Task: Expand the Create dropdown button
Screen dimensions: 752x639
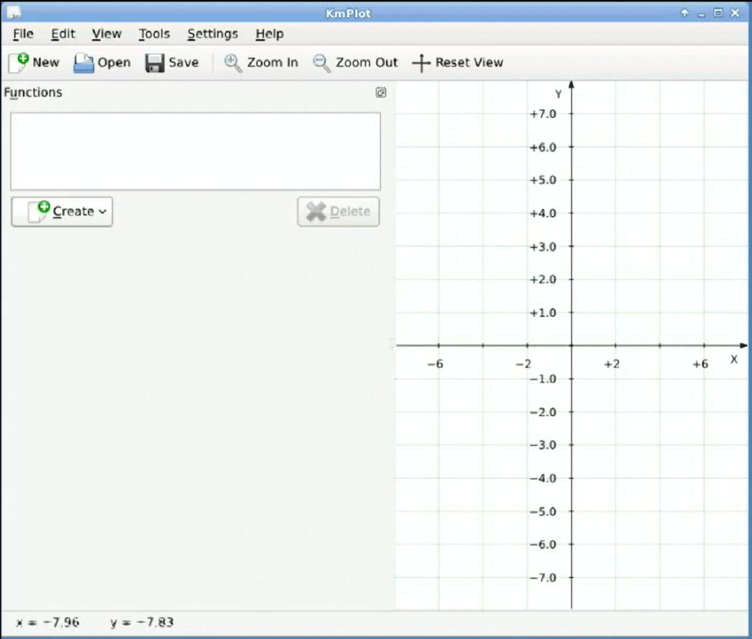Action: [x=62, y=211]
